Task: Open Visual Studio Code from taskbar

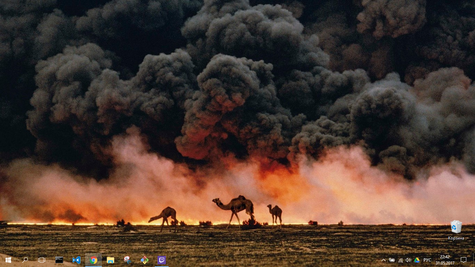Action: pos(76,260)
